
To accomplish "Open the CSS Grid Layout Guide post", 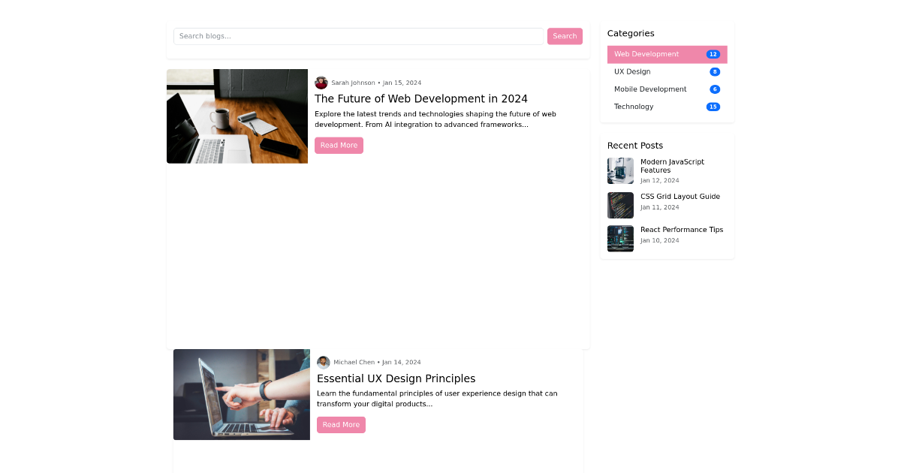I will (x=680, y=196).
